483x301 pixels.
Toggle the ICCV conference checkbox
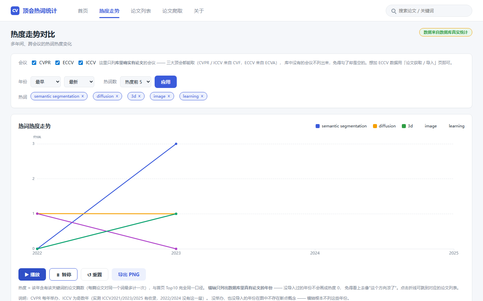[x=80, y=63]
